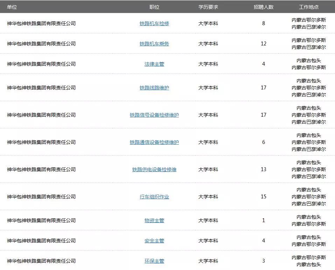
Task: Click recruit count 1 for 物资主管
Action: 264,220
